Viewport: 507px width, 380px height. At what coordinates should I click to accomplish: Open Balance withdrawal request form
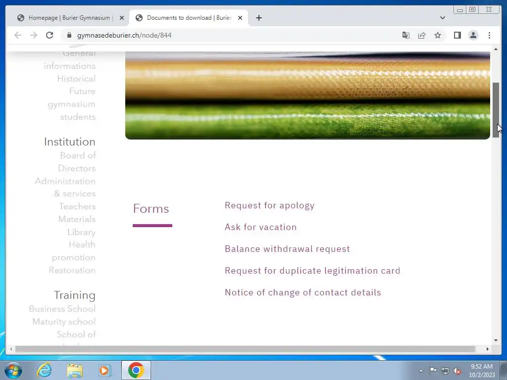[287, 249]
